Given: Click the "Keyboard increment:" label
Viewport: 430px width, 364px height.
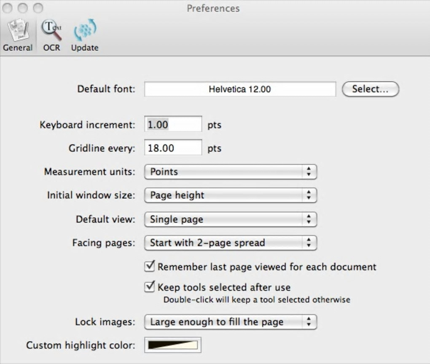Looking at the screenshot, I should coord(87,125).
